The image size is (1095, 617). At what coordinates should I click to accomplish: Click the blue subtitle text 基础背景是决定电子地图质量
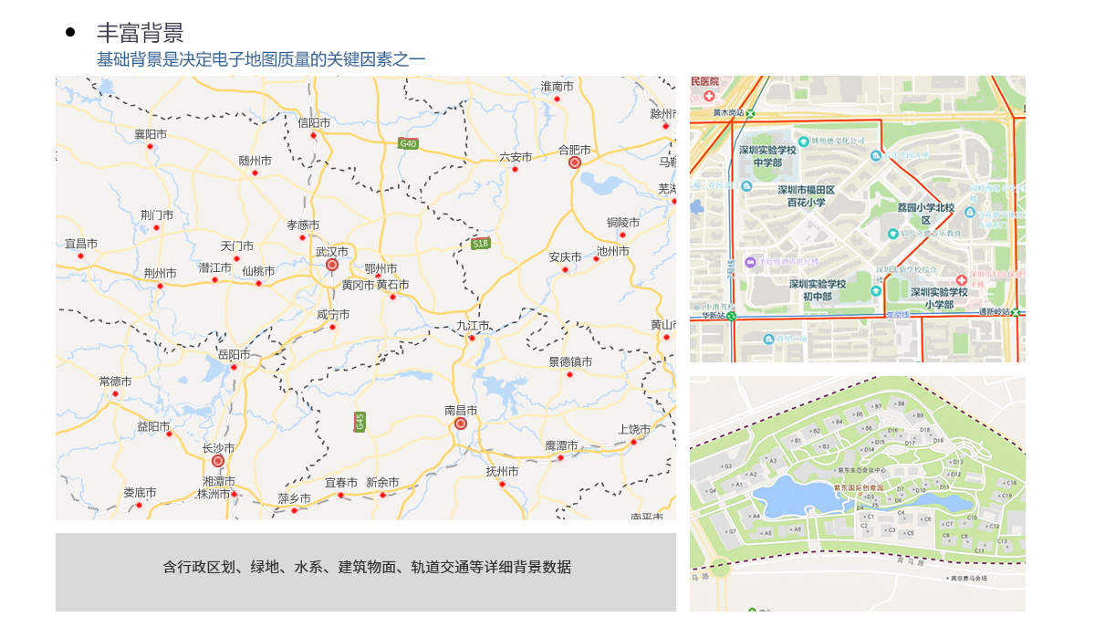261,59
